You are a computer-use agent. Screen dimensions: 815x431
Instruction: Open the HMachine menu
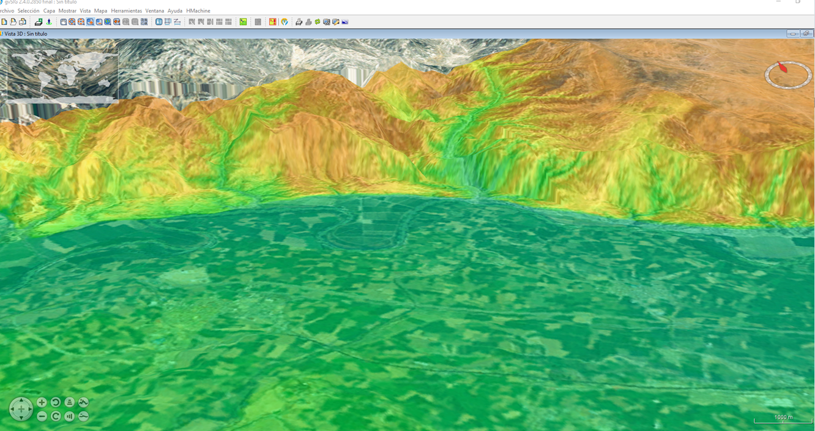pyautogui.click(x=198, y=11)
